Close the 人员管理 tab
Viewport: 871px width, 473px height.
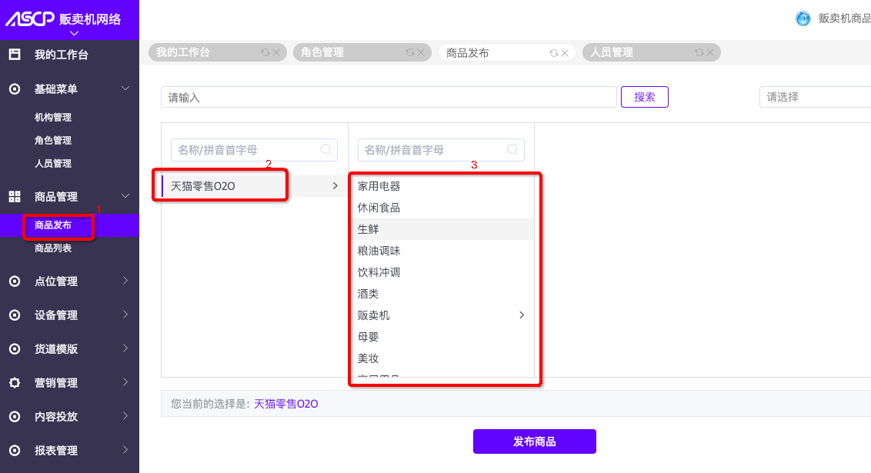pyautogui.click(x=710, y=52)
